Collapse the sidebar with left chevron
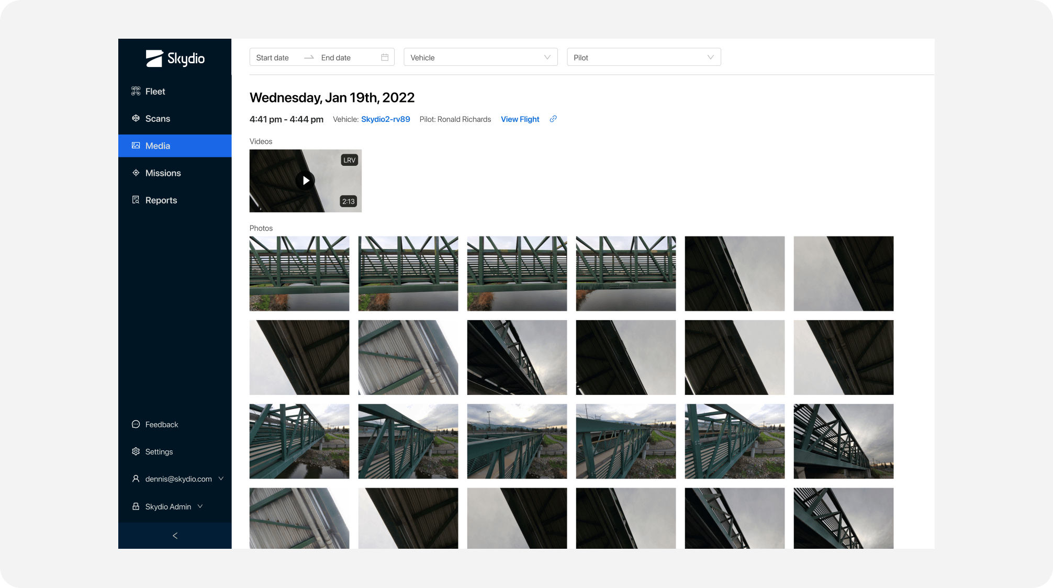 (175, 536)
